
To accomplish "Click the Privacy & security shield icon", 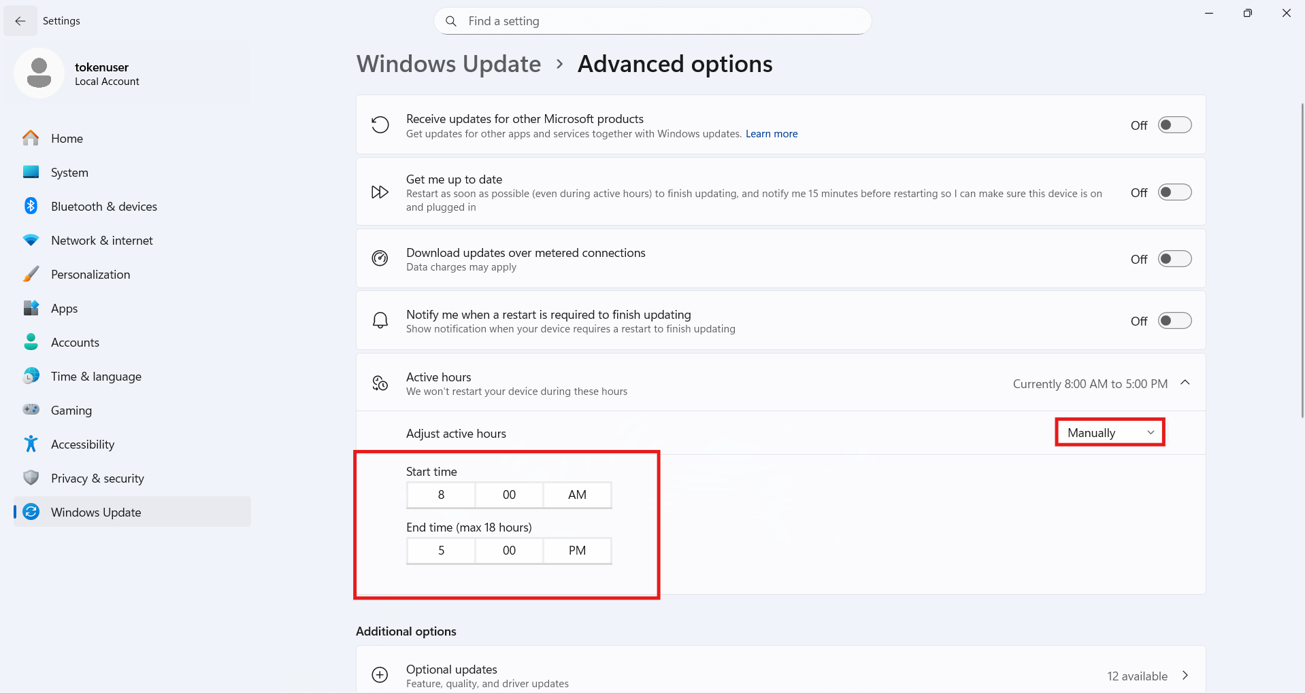I will [31, 478].
